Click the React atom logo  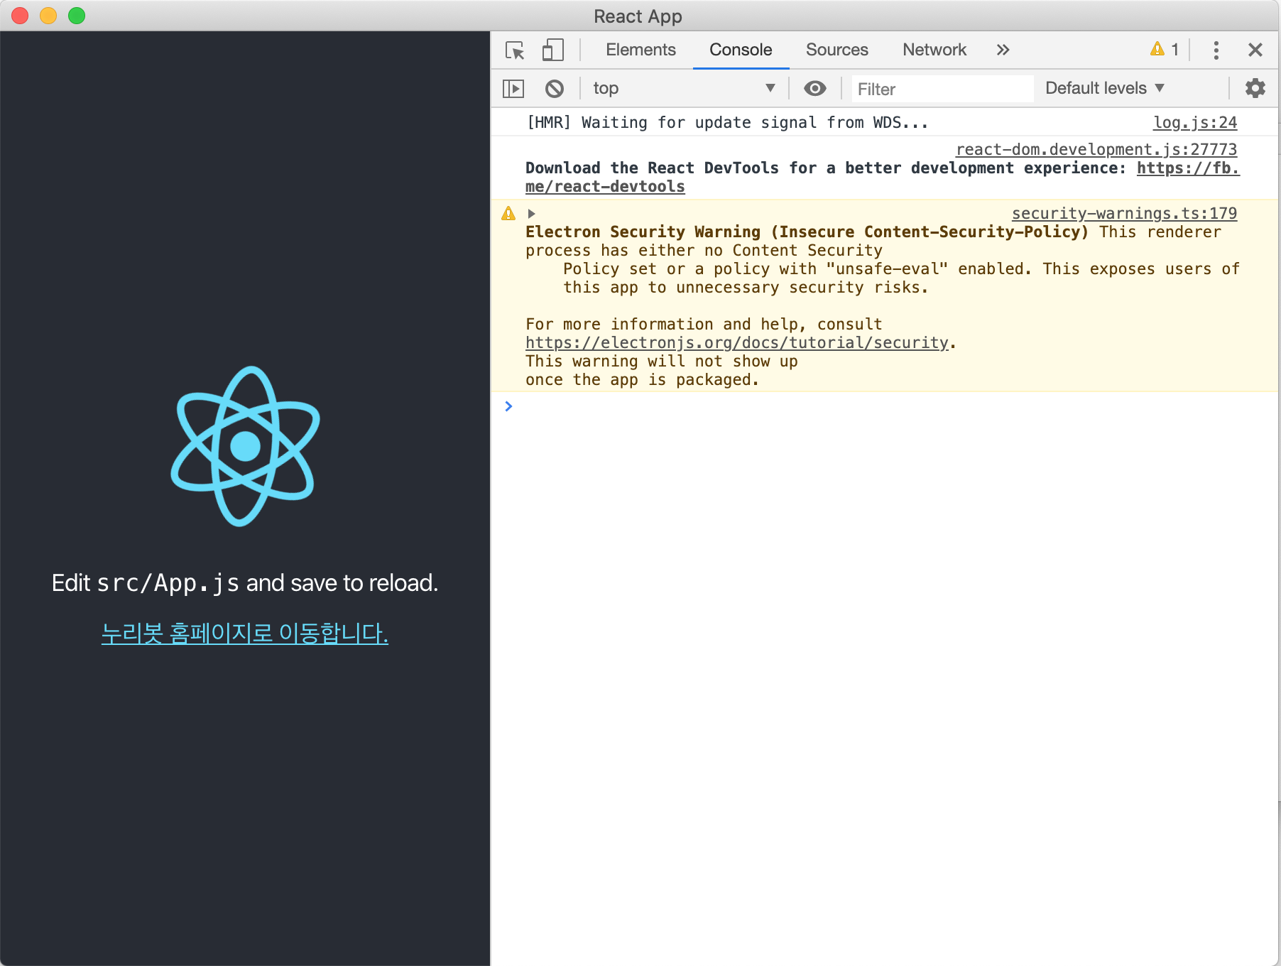click(245, 446)
